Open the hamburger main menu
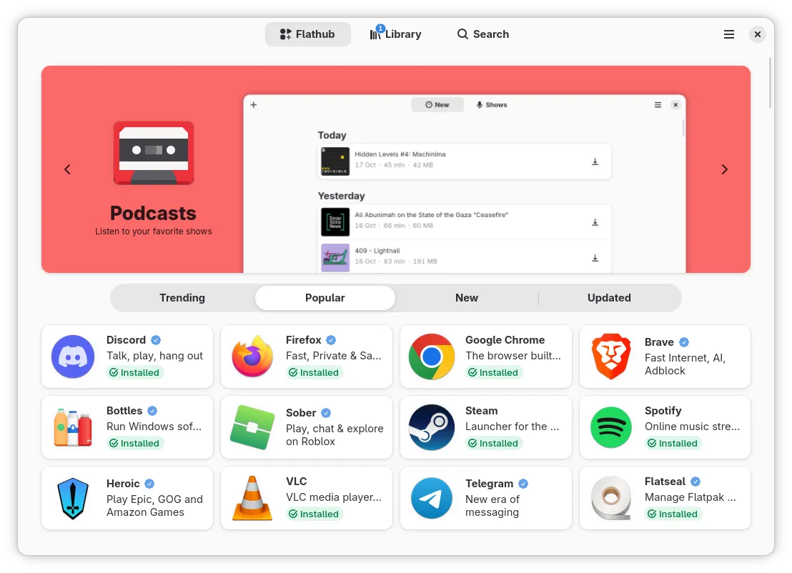The image size is (792, 573). [729, 34]
